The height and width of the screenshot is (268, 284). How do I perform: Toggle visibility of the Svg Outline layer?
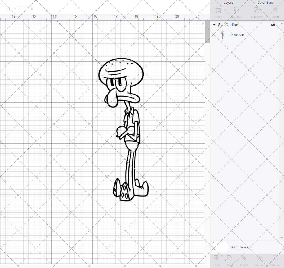pyautogui.click(x=273, y=25)
